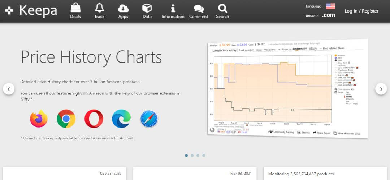Open the Deals shopping bag icon
The height and width of the screenshot is (180, 390).
[75, 8]
